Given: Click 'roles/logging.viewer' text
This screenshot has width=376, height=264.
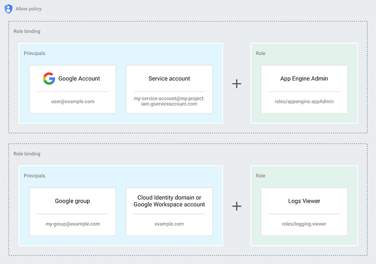Looking at the screenshot, I should (304, 224).
